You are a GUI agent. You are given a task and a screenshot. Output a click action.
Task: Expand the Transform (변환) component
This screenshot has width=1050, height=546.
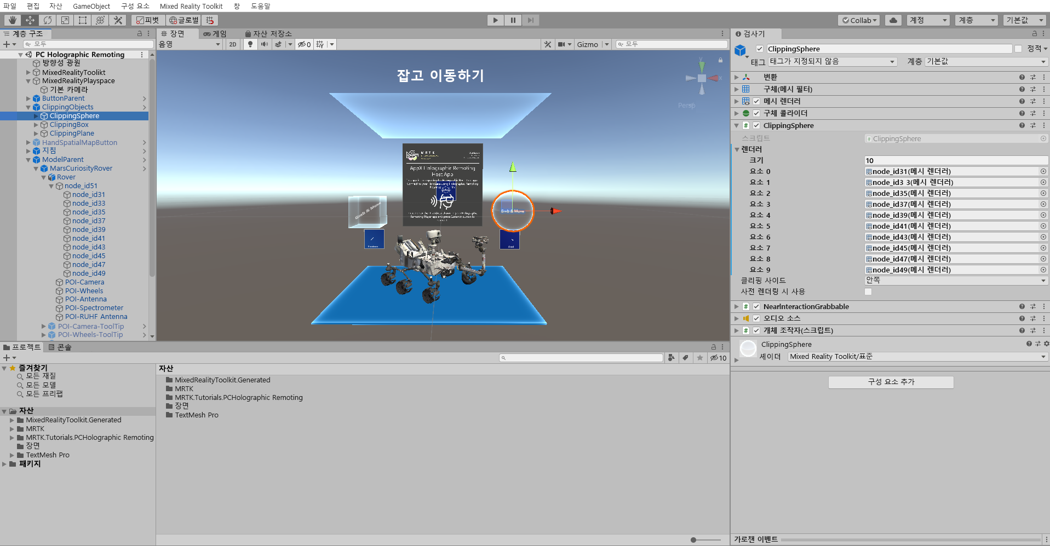point(737,77)
